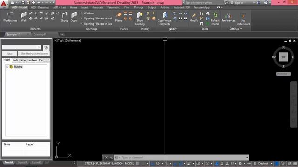Click the Autodesk Exchange X icon

[x=258, y=3]
